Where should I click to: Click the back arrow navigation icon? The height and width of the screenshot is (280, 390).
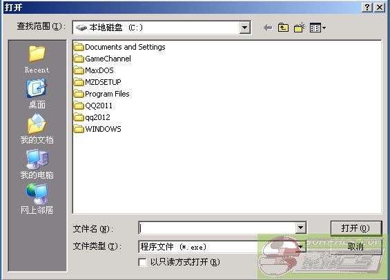pyautogui.click(x=268, y=28)
